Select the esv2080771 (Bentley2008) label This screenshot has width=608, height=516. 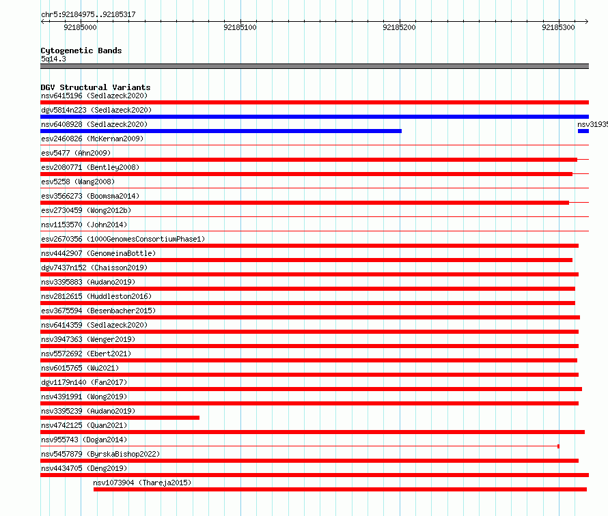click(x=90, y=167)
